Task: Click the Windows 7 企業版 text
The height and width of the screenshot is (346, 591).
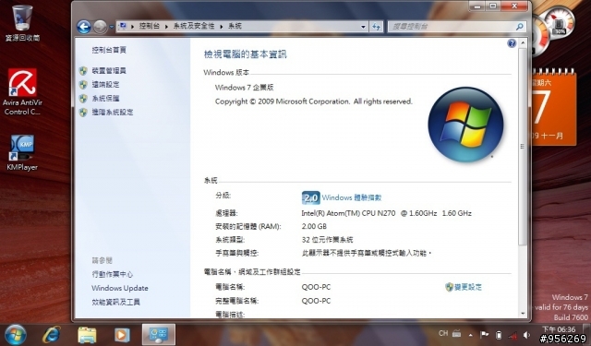Action: tap(244, 88)
